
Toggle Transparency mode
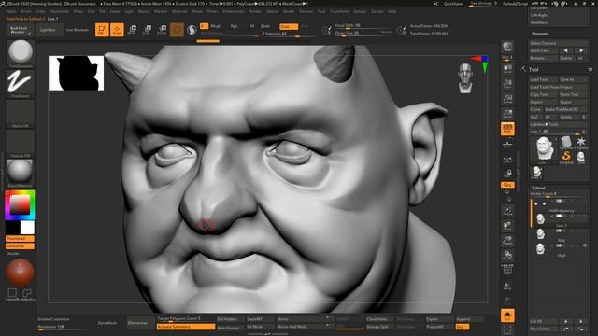tap(507, 287)
